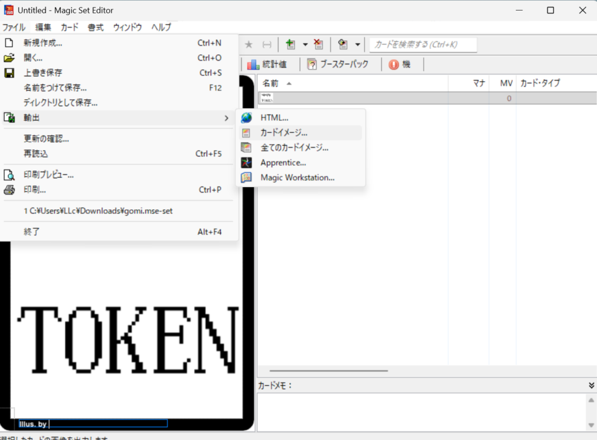Viewport: 597px width, 440px height.
Task: Choose 全てのカードイメージ... export entry
Action: (294, 148)
